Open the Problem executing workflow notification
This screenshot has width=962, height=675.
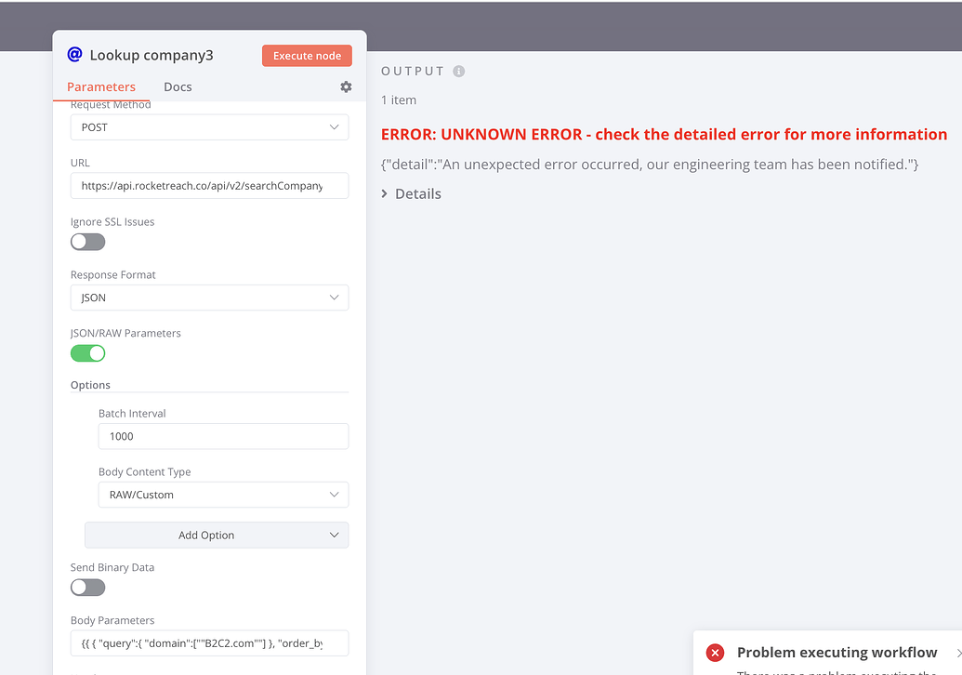836,652
